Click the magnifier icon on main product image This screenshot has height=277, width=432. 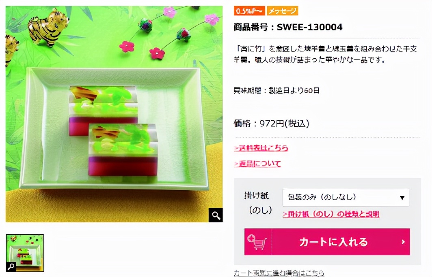click(x=216, y=215)
